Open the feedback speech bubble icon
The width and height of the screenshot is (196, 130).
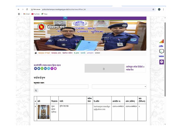[161, 51]
